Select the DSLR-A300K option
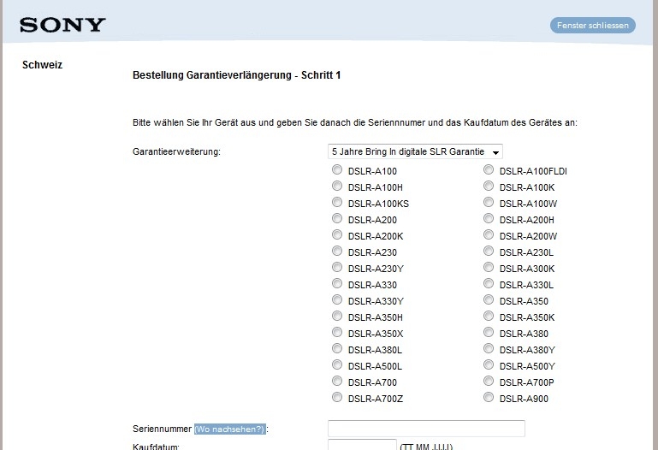Screen dimensions: 658x450 click(x=489, y=268)
